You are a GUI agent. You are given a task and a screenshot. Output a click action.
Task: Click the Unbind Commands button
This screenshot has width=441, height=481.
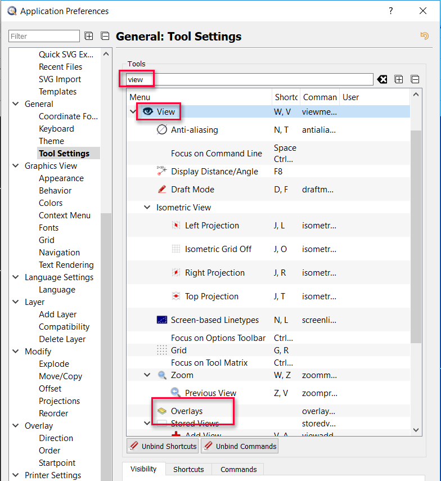point(240,446)
